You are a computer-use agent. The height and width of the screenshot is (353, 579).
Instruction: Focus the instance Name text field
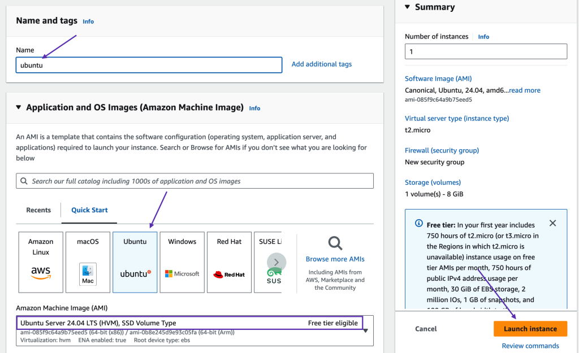coord(149,65)
